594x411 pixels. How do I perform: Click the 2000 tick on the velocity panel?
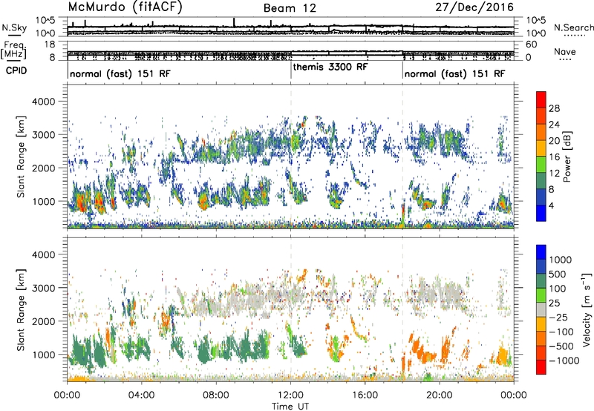click(44, 321)
